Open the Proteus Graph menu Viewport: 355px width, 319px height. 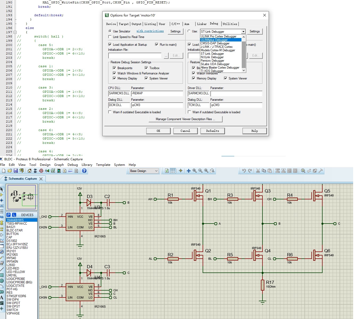point(59,165)
